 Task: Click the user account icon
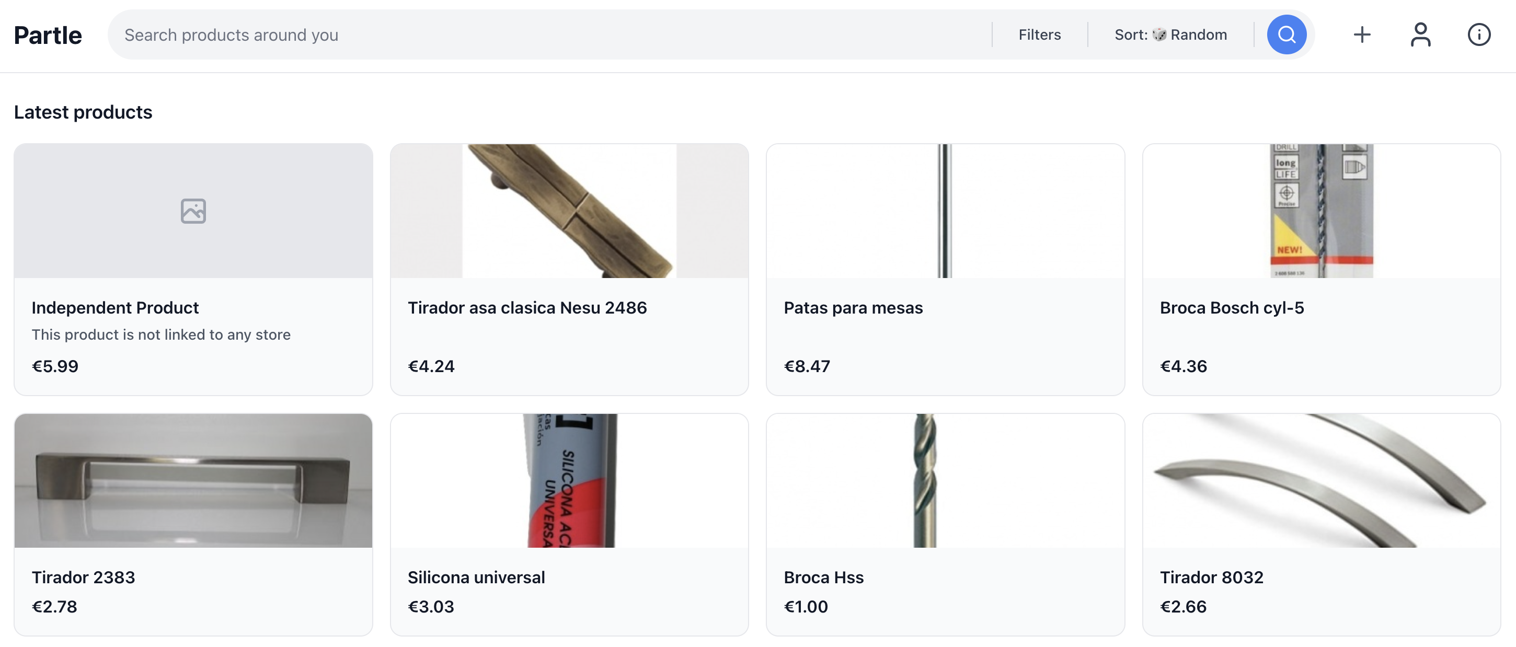pyautogui.click(x=1421, y=34)
